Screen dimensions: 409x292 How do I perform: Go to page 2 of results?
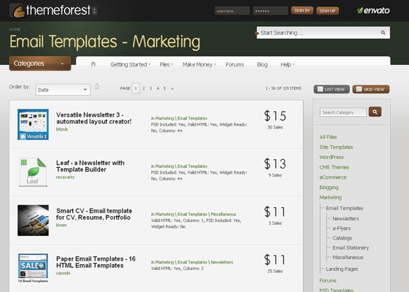coord(143,88)
